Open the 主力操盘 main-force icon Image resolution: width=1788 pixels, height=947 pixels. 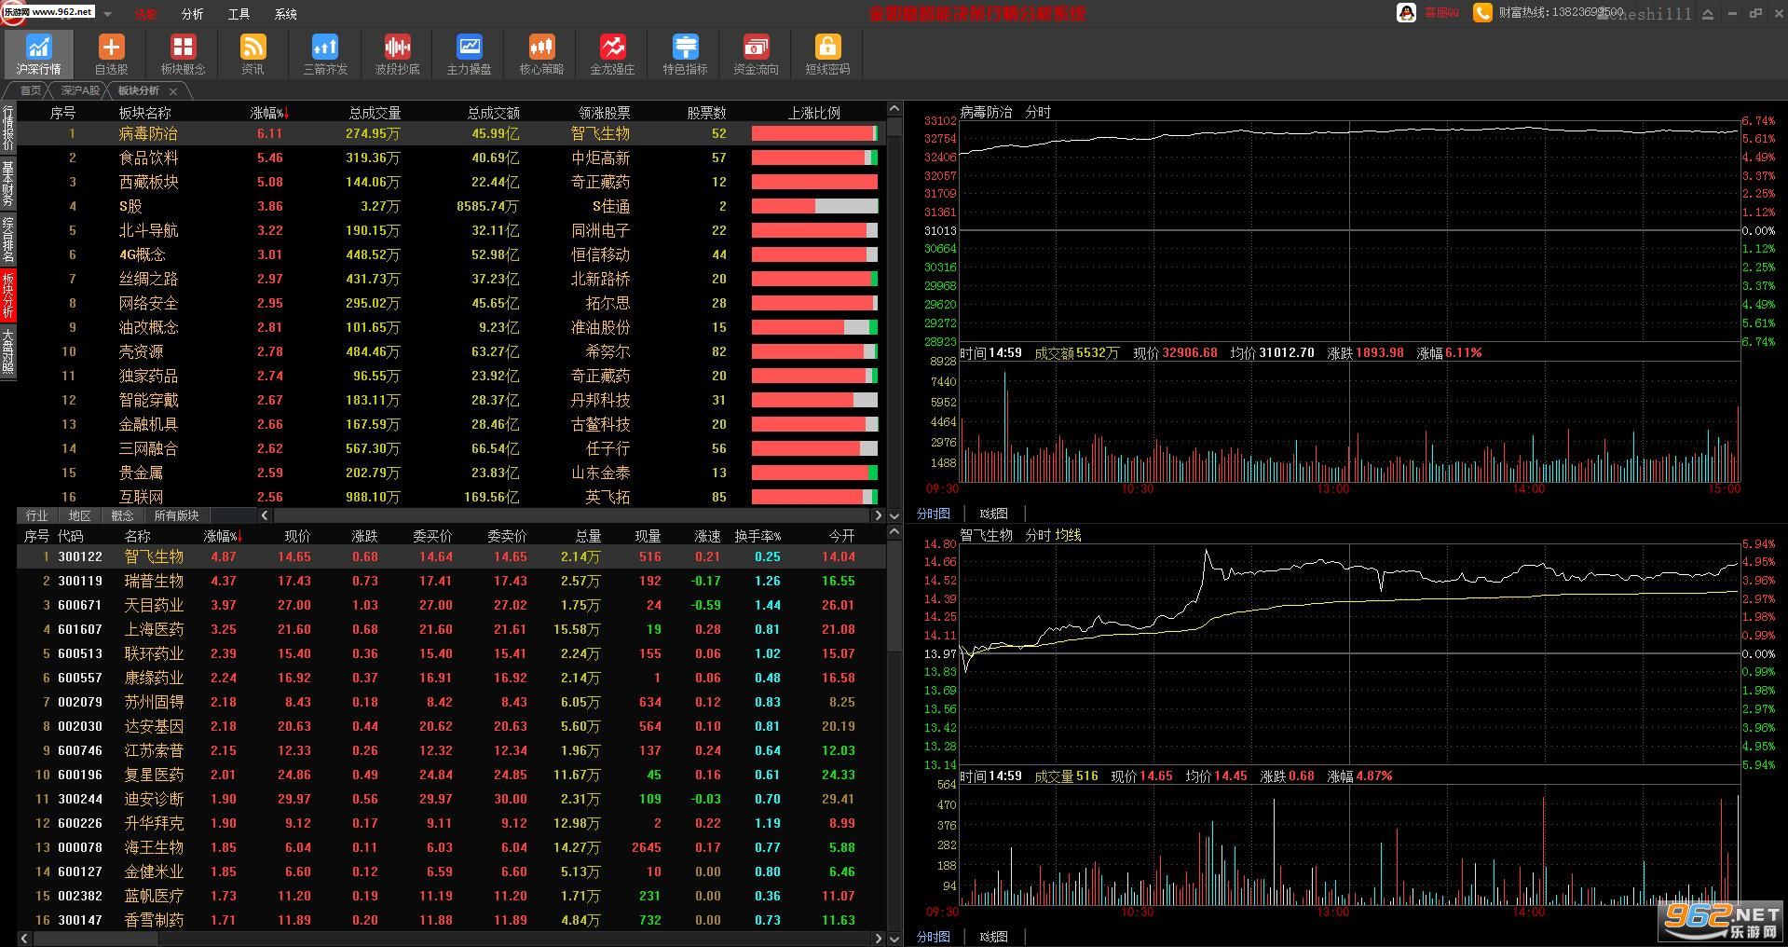(469, 53)
